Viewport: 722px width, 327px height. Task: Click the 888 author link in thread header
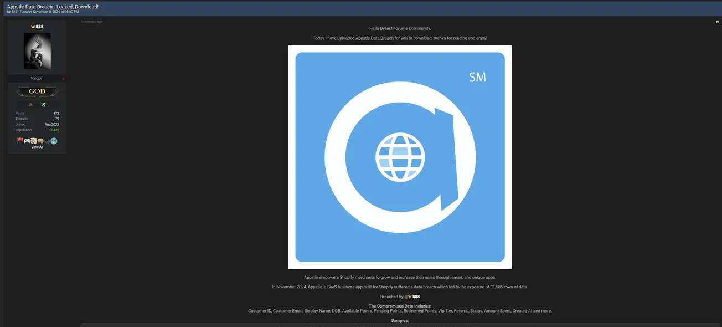point(14,12)
